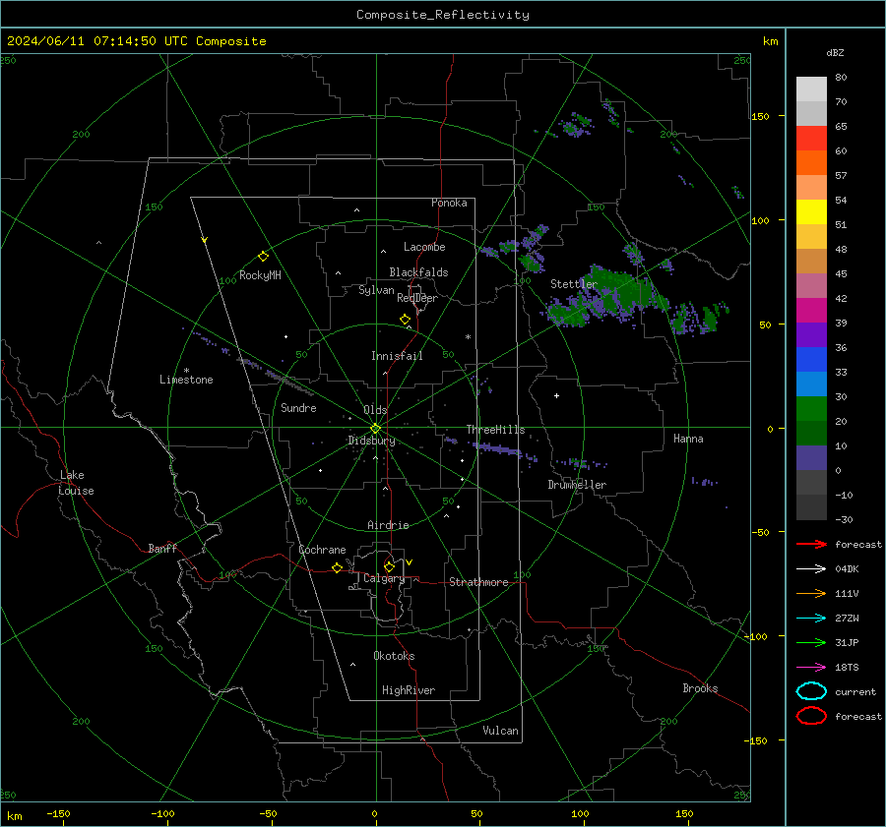This screenshot has height=827, width=886.
Task: Click the Calgary city label
Action: point(384,578)
